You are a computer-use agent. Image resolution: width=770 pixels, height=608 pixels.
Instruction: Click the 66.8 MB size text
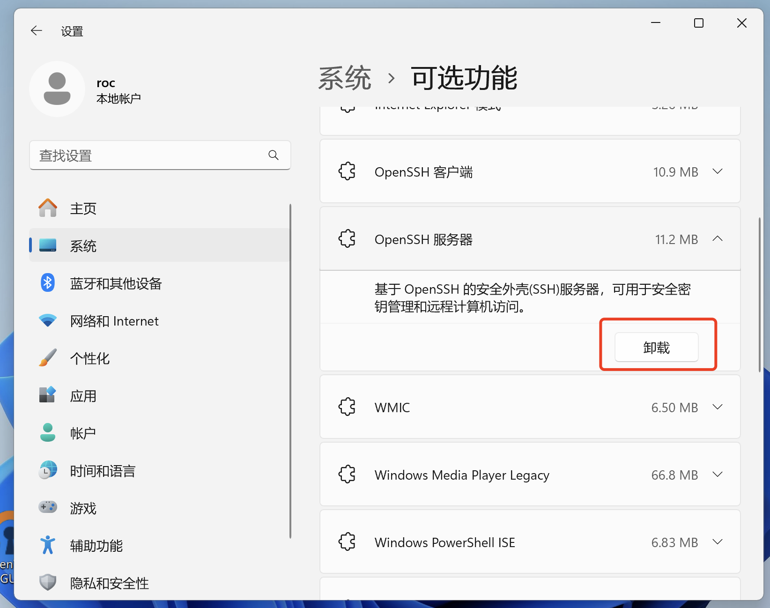[674, 475]
